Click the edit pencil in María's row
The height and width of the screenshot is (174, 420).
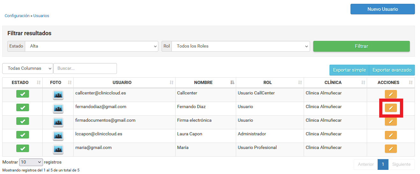[x=391, y=149]
